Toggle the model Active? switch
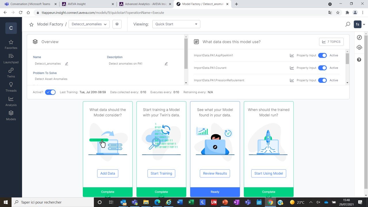 (50, 92)
